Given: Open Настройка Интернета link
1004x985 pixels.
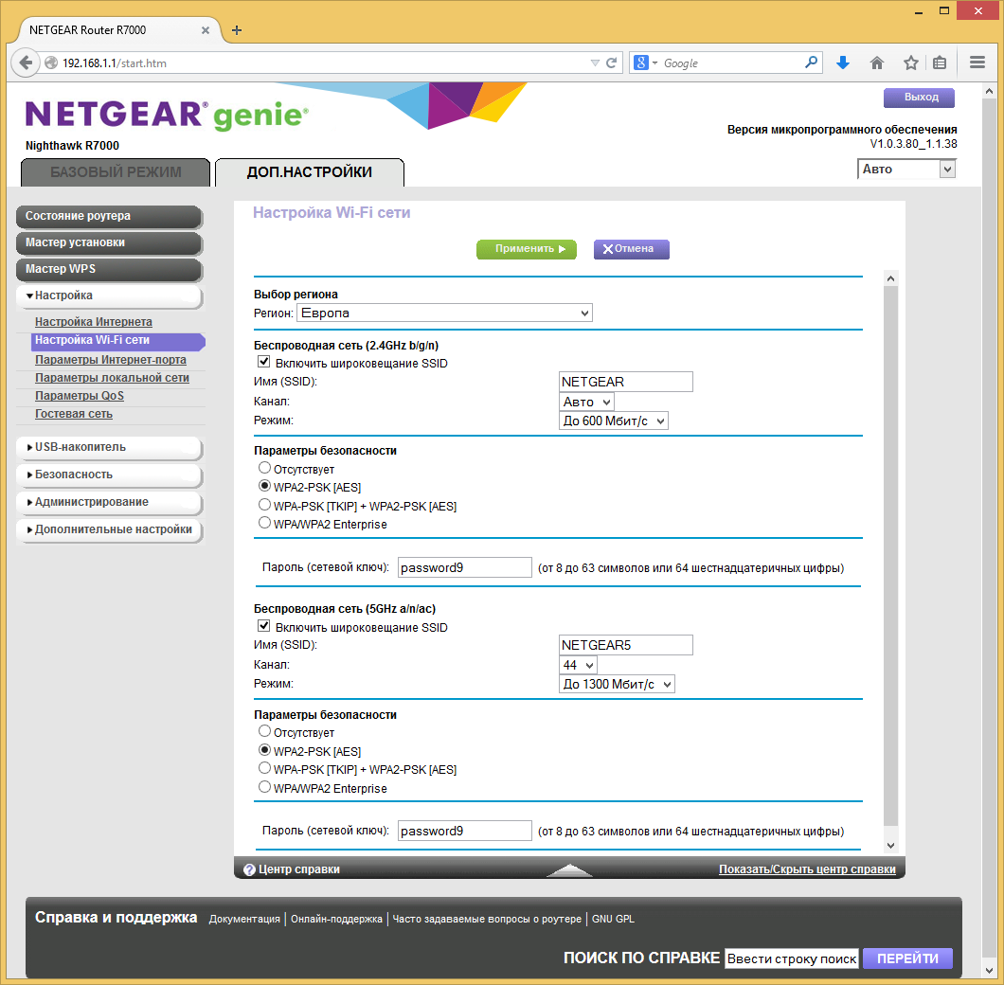Looking at the screenshot, I should tap(94, 322).
